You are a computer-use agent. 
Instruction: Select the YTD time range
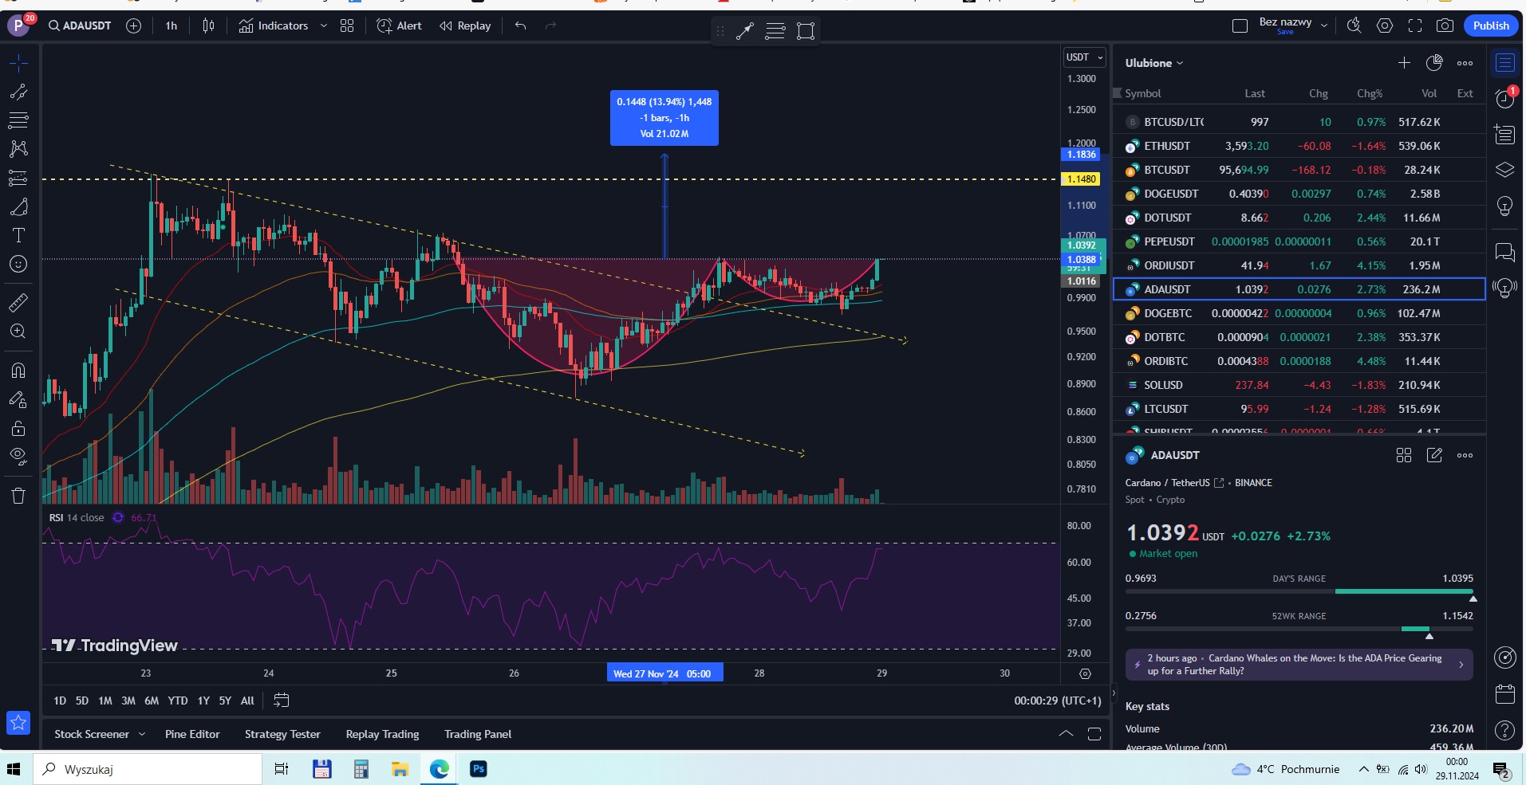(178, 701)
